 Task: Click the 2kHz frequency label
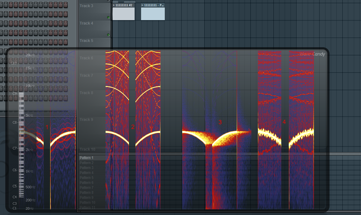tap(29, 150)
